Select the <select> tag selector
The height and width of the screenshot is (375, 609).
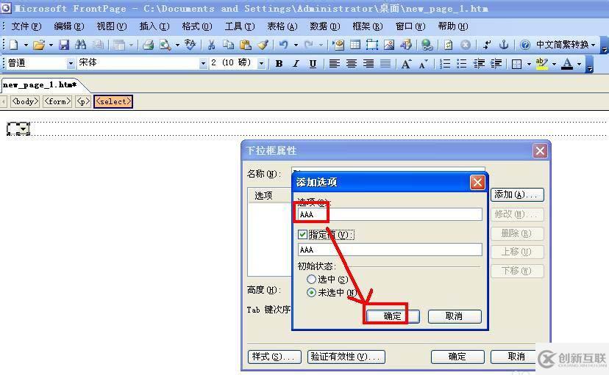(113, 101)
